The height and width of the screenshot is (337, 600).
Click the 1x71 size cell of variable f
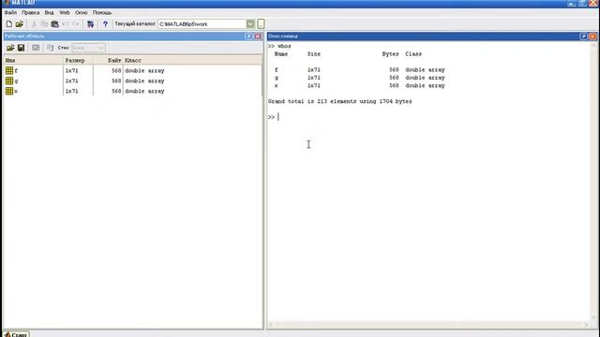tap(71, 71)
